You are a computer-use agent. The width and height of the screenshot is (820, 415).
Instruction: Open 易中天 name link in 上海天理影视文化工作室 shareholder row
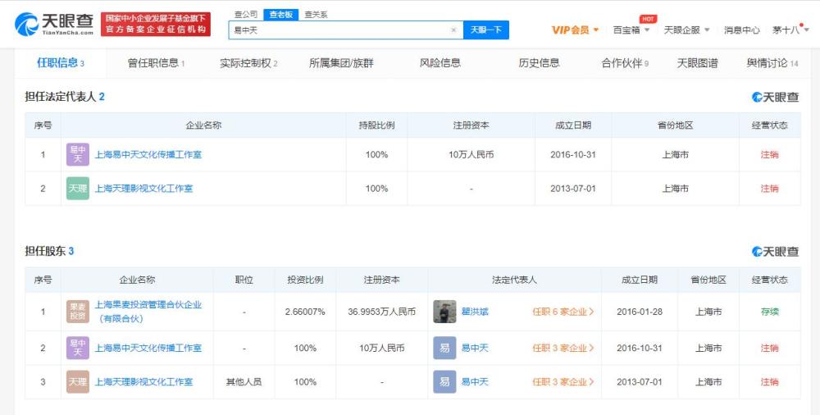(475, 382)
